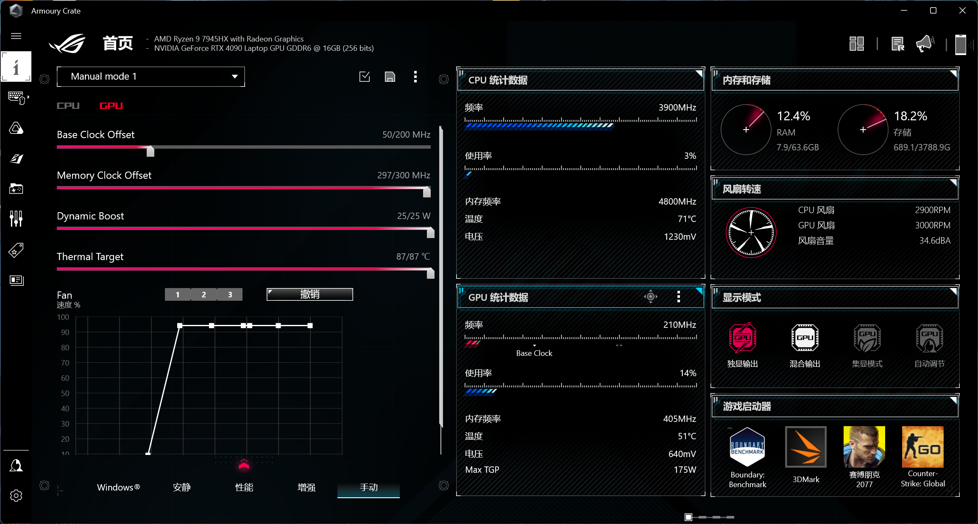
Task: Select the 手动 operating mode
Action: (368, 487)
